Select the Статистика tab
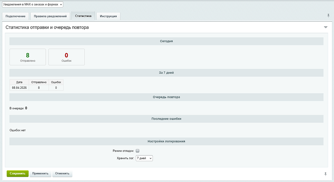334x182 pixels. 83,16
